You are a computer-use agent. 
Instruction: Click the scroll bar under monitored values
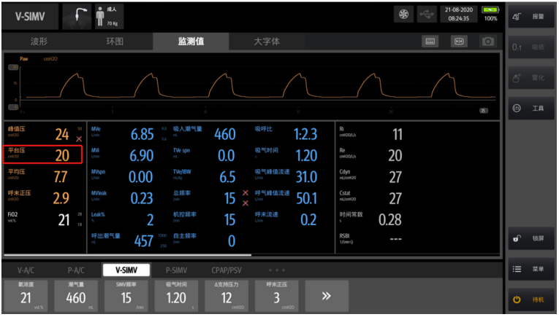pyautogui.click(x=128, y=255)
